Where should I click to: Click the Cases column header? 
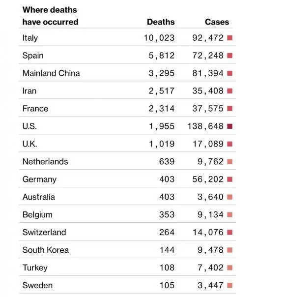click(x=217, y=22)
